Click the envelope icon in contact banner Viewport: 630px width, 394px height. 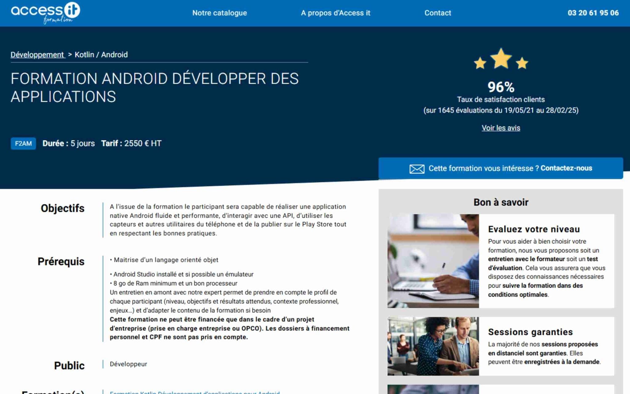point(417,169)
